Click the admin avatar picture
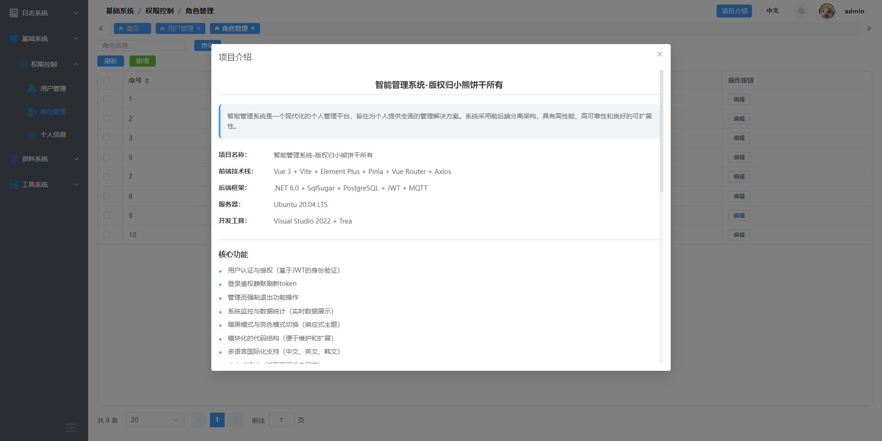This screenshot has height=441, width=882. click(827, 11)
